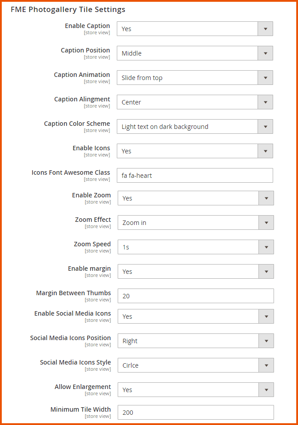Expand the Caption Position dropdown arrow

(265, 53)
